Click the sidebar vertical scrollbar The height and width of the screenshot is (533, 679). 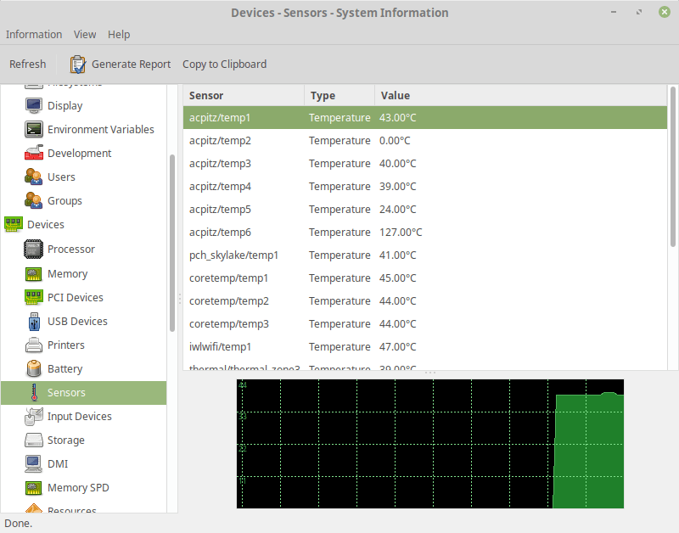(x=172, y=242)
